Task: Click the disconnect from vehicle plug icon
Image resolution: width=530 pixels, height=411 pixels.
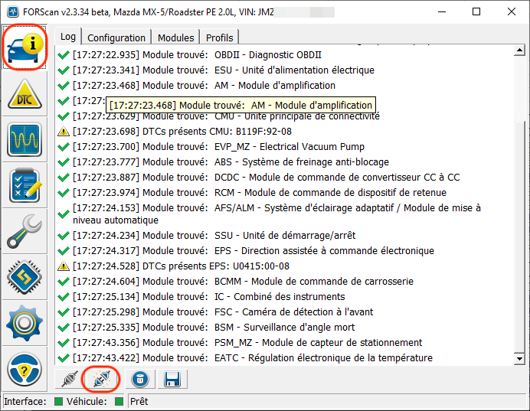Action: (70, 379)
